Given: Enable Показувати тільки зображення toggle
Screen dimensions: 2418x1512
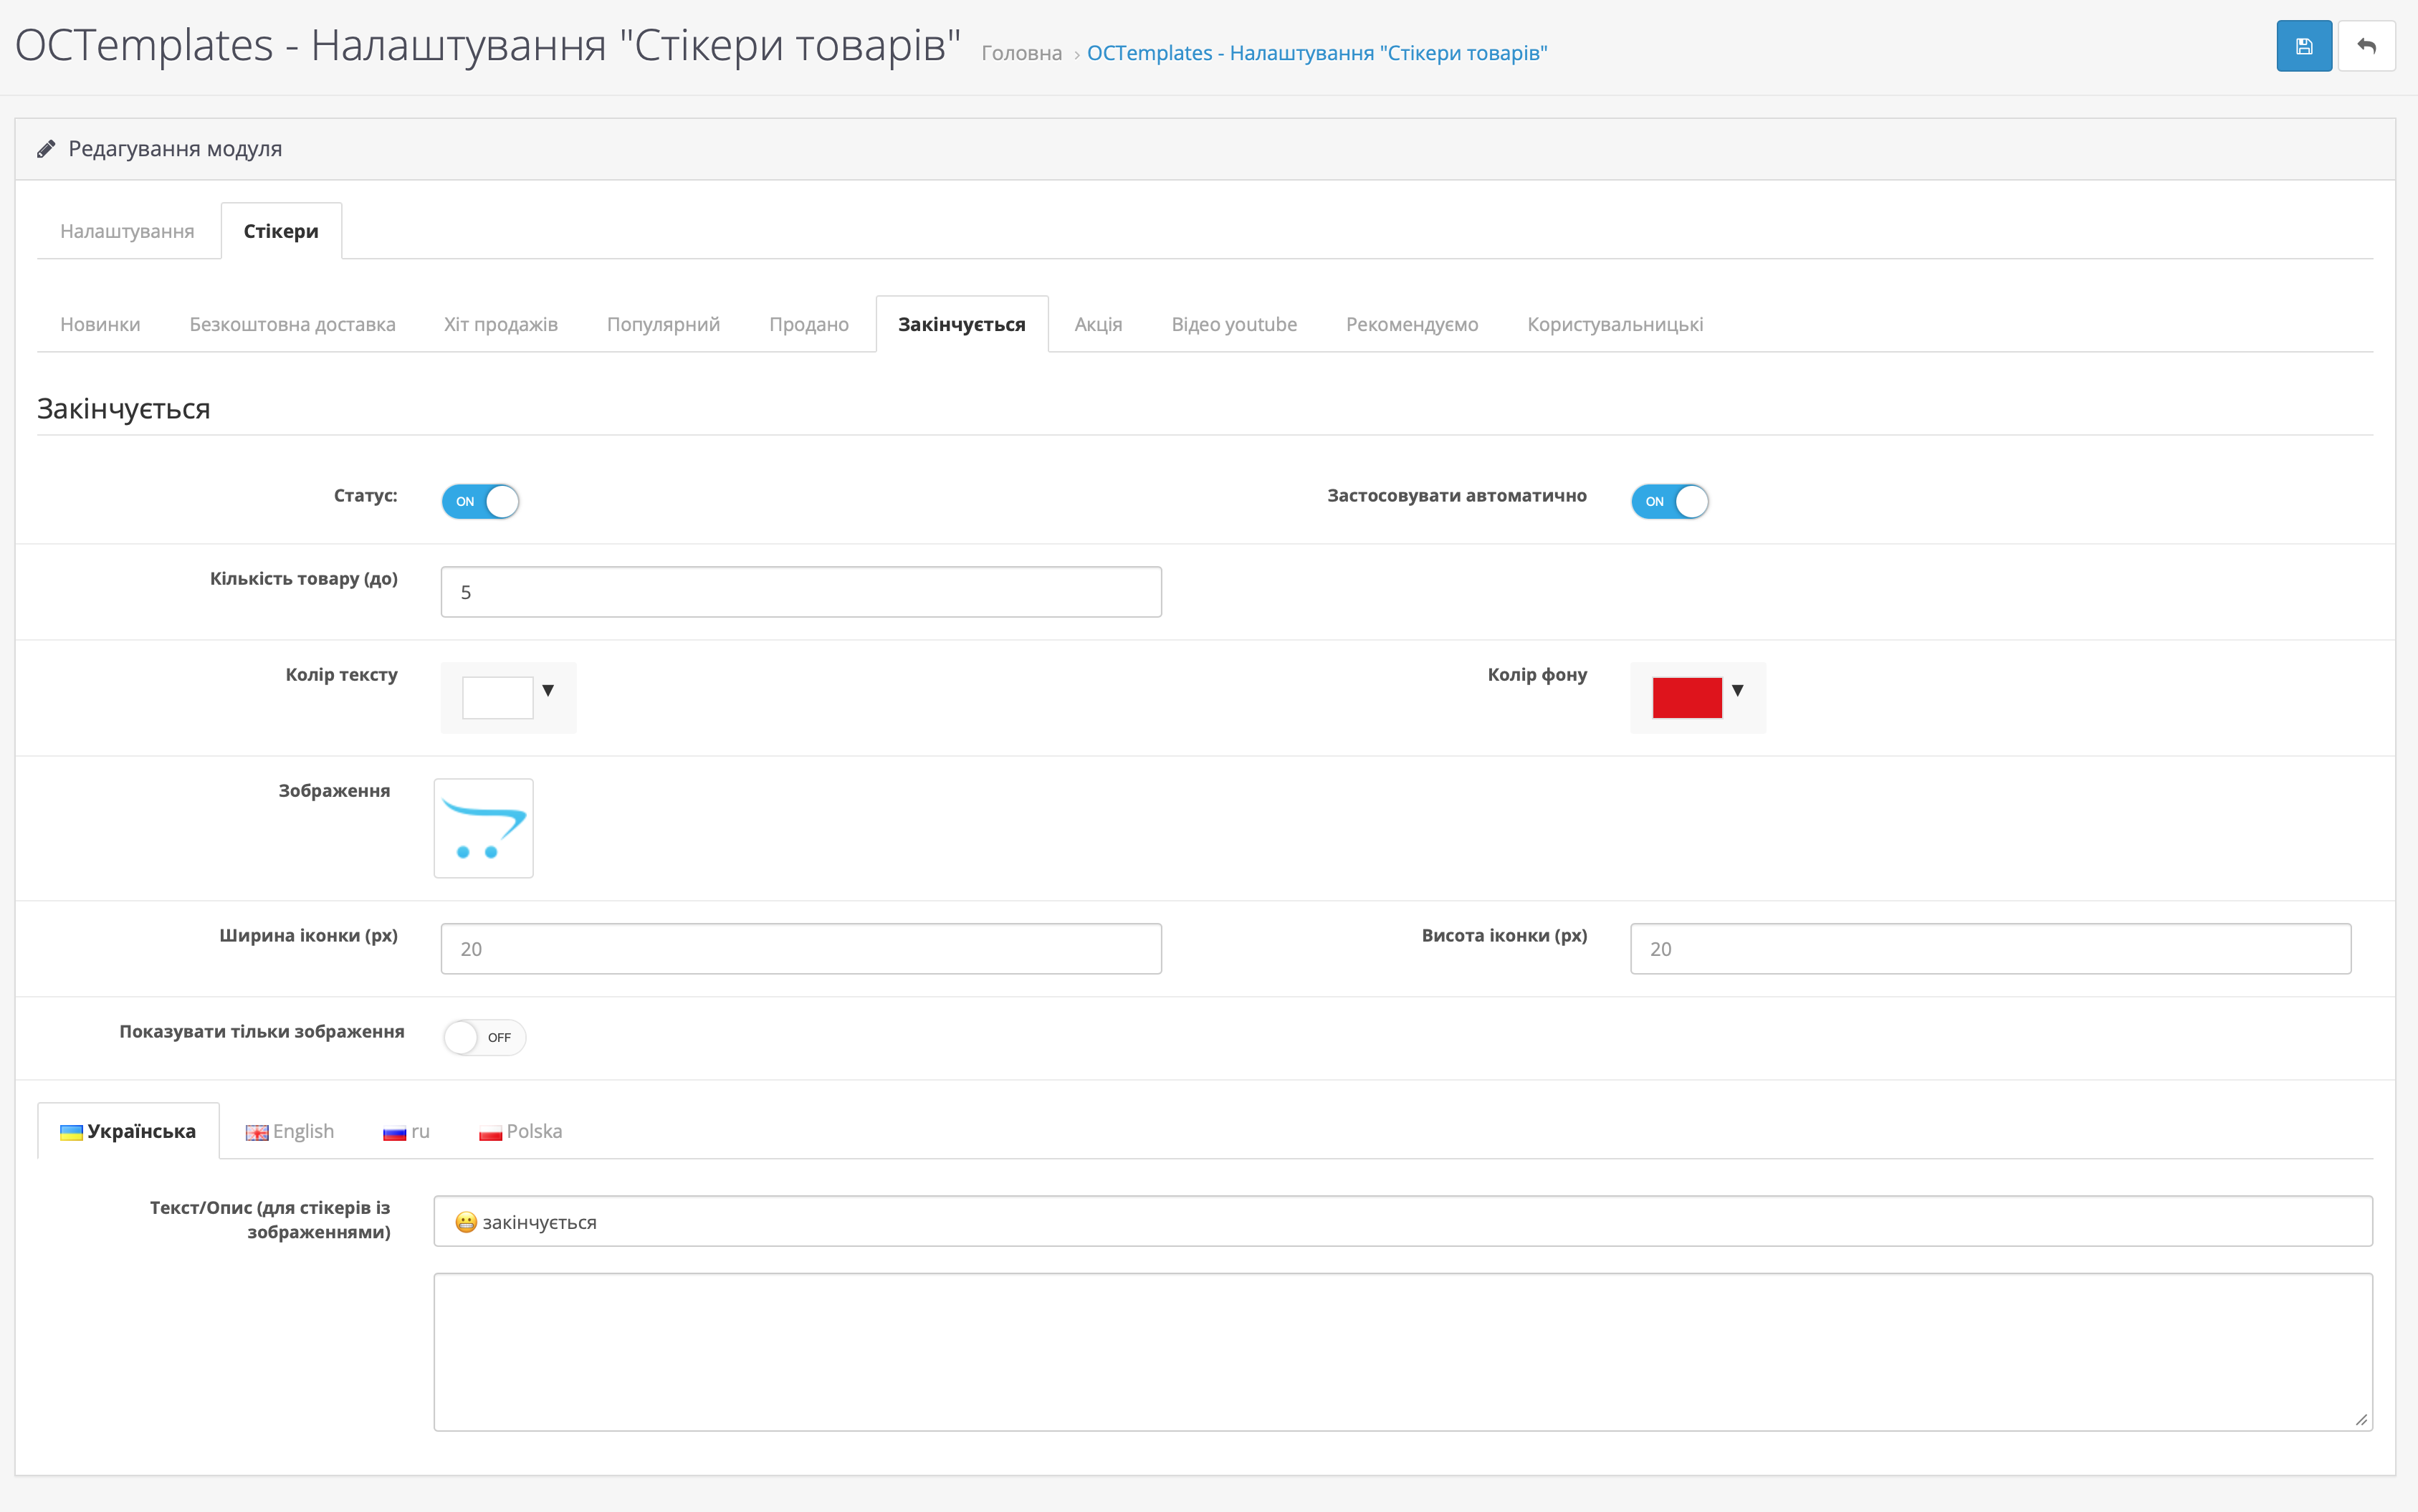Looking at the screenshot, I should [x=484, y=1037].
